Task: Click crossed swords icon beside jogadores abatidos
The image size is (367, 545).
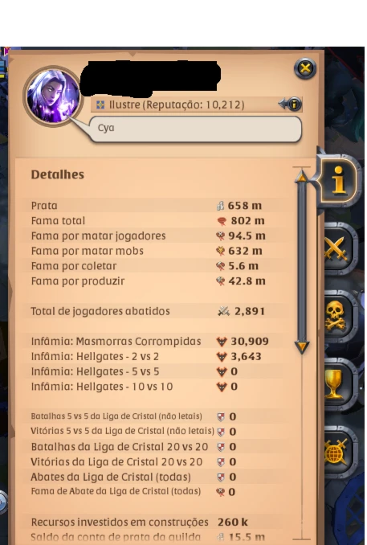Action: pos(223,311)
